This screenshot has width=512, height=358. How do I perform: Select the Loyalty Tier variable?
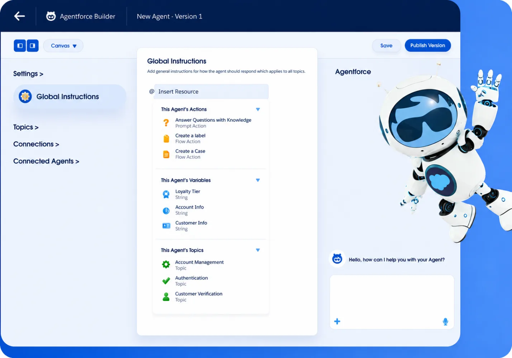tap(188, 194)
